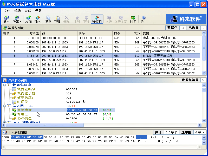The width and height of the screenshot is (208, 156).
Task: Click the 导出 (Export) toolbar icon
Action: 16,19
